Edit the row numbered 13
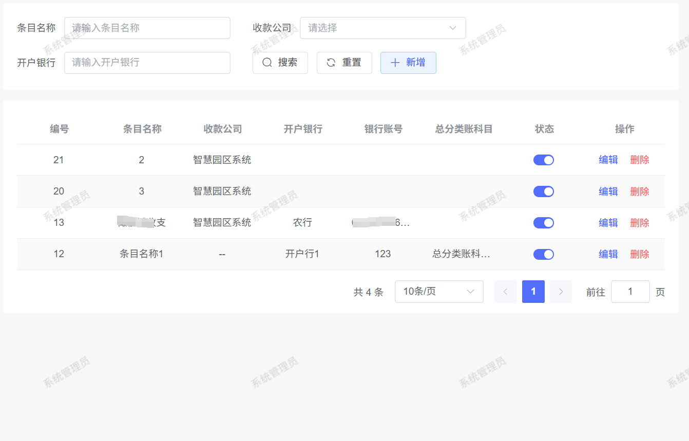Image resolution: width=689 pixels, height=441 pixels. click(608, 223)
